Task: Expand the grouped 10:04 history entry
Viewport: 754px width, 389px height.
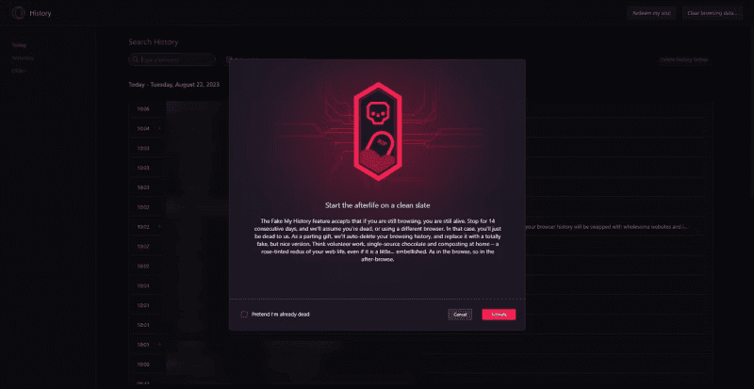Action: (159, 128)
